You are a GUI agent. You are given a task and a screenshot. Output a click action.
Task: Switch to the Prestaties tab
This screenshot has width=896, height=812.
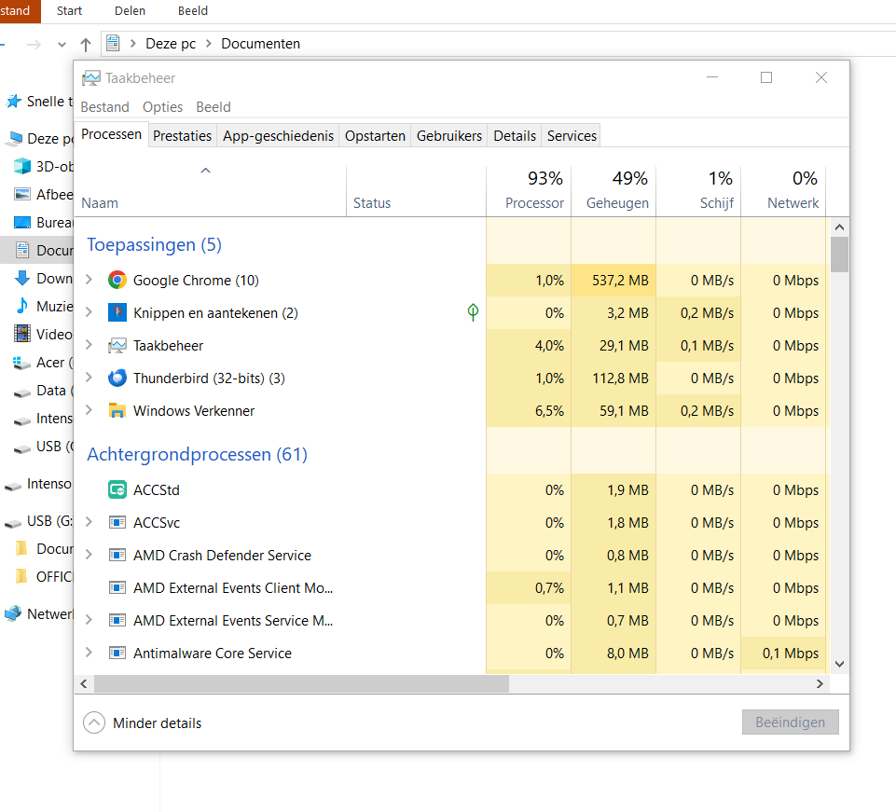pyautogui.click(x=182, y=135)
